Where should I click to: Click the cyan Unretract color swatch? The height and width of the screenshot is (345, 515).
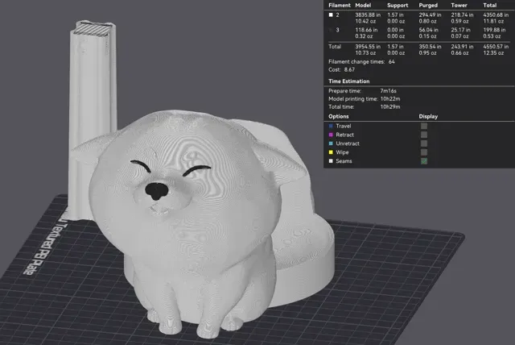click(x=331, y=143)
